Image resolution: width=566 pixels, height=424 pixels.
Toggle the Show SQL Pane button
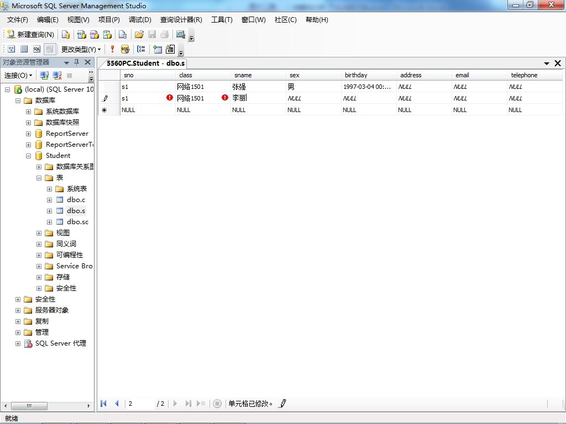click(37, 49)
